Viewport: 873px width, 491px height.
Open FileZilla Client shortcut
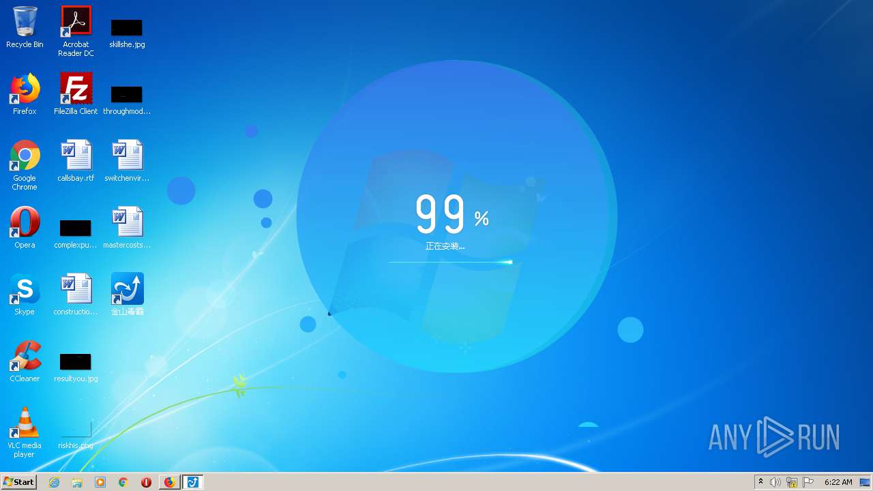76,94
